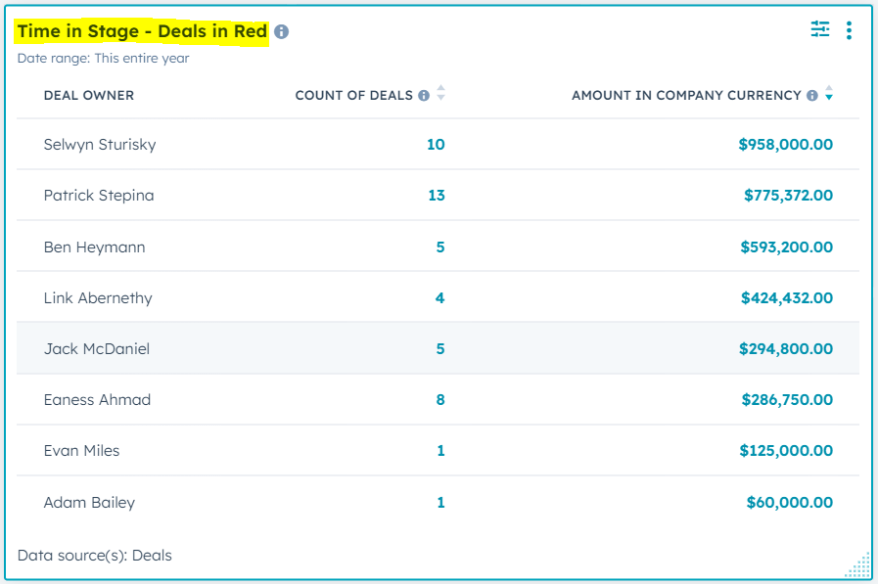Grab the resize handle at report corner
Viewport: 878px width, 584px height.
pos(857,566)
